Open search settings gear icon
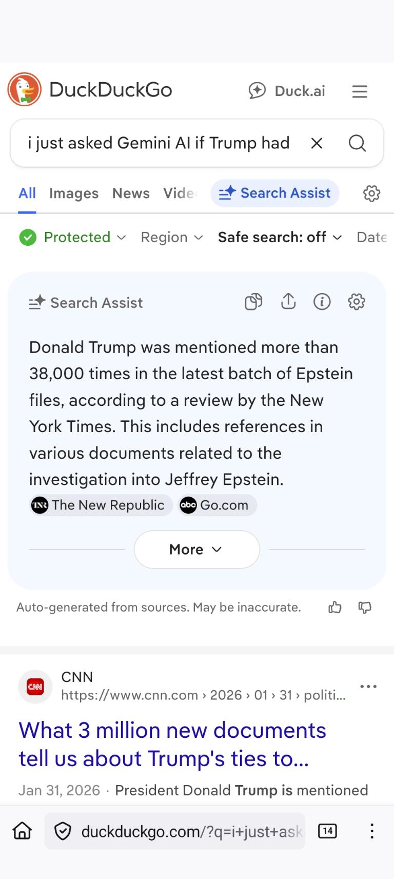Viewport: 394px width, 879px height. (371, 193)
